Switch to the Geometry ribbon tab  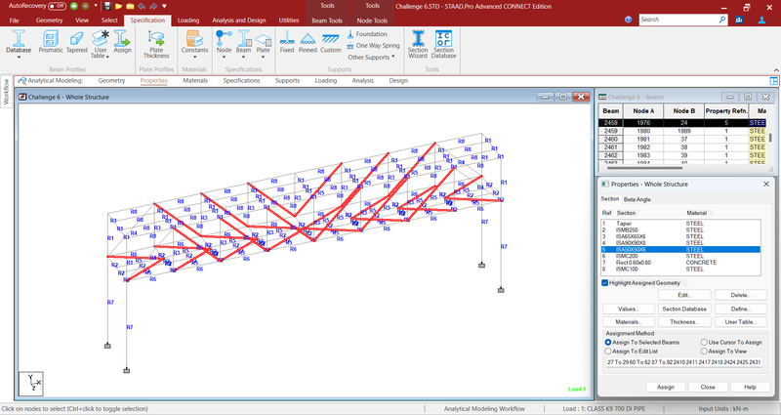pyautogui.click(x=50, y=21)
